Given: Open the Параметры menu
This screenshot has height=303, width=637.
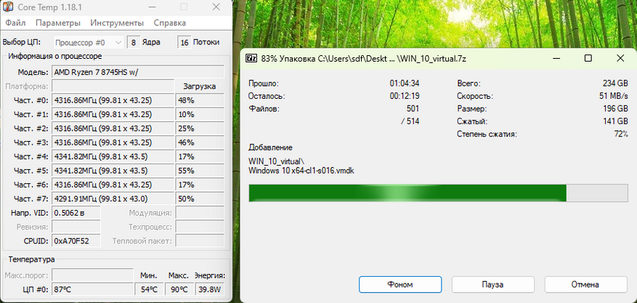Looking at the screenshot, I should (x=57, y=23).
